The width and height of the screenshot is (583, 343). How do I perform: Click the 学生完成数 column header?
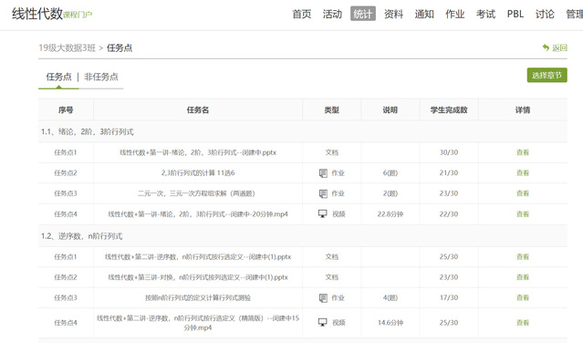pos(449,110)
